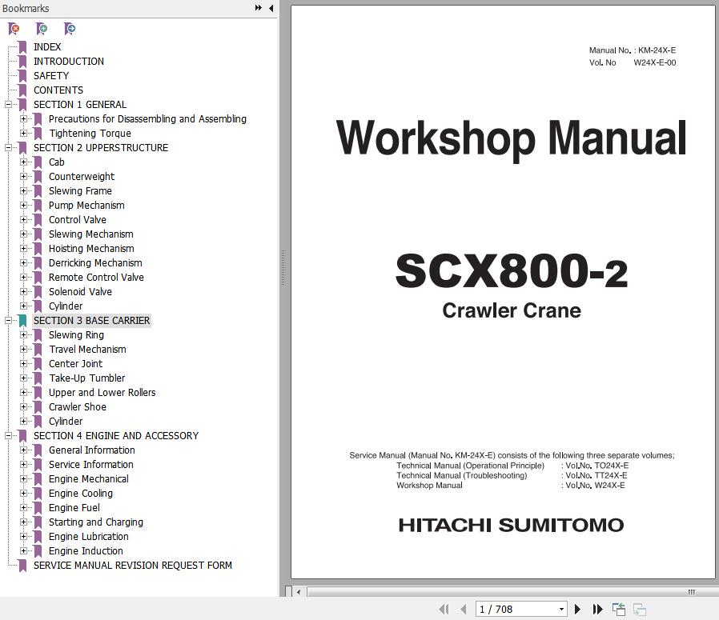Expand all bookmarks double-arrow icon

259,8
